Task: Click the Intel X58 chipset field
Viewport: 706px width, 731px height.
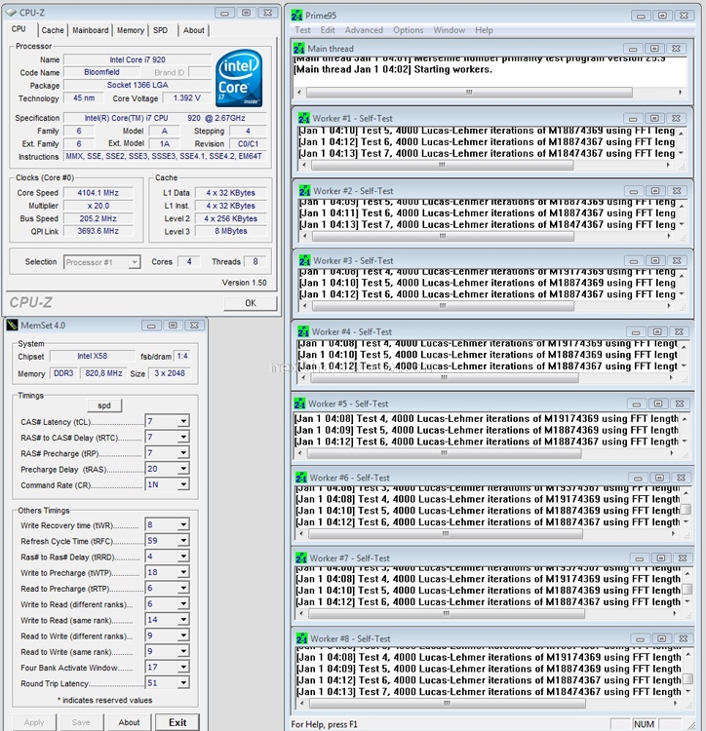Action: click(93, 356)
